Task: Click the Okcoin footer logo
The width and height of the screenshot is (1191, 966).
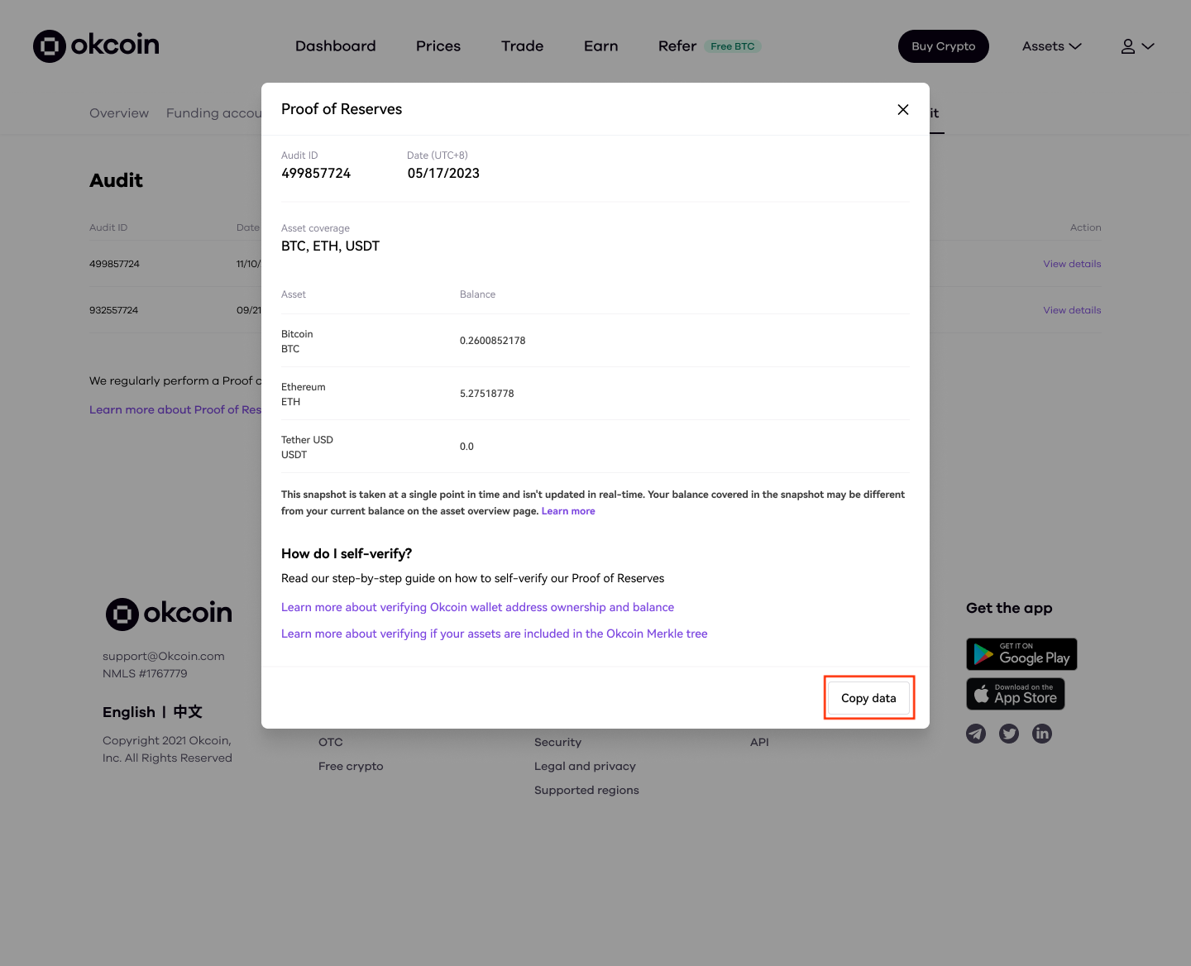Action: 169,614
